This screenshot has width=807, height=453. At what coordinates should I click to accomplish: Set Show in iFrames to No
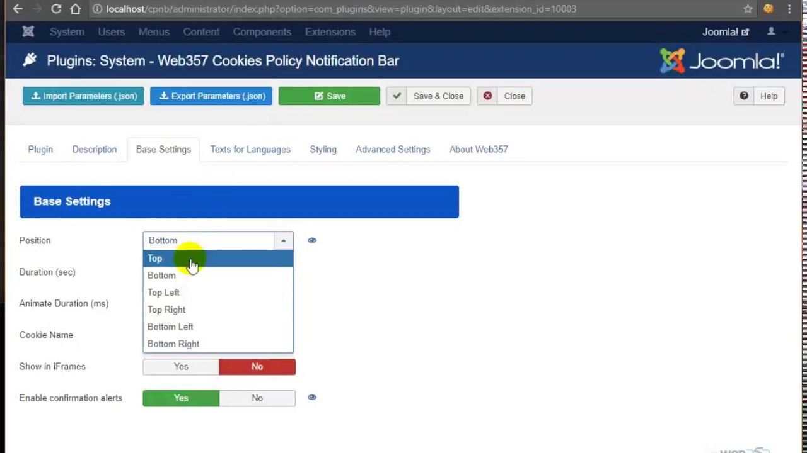(x=257, y=366)
